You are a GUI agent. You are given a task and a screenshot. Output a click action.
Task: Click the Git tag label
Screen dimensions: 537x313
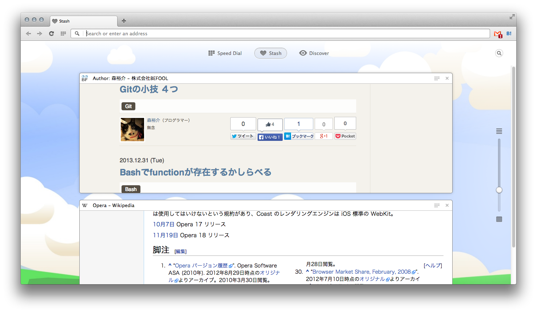[x=128, y=106]
